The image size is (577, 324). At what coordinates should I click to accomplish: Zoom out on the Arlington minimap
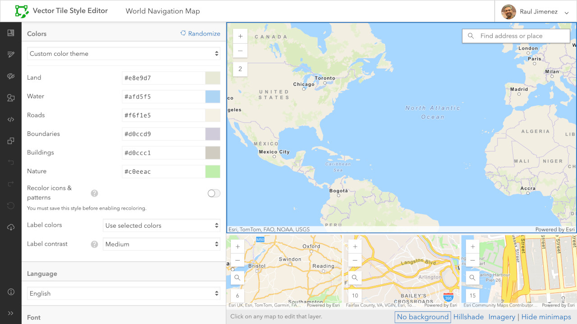coord(355,260)
